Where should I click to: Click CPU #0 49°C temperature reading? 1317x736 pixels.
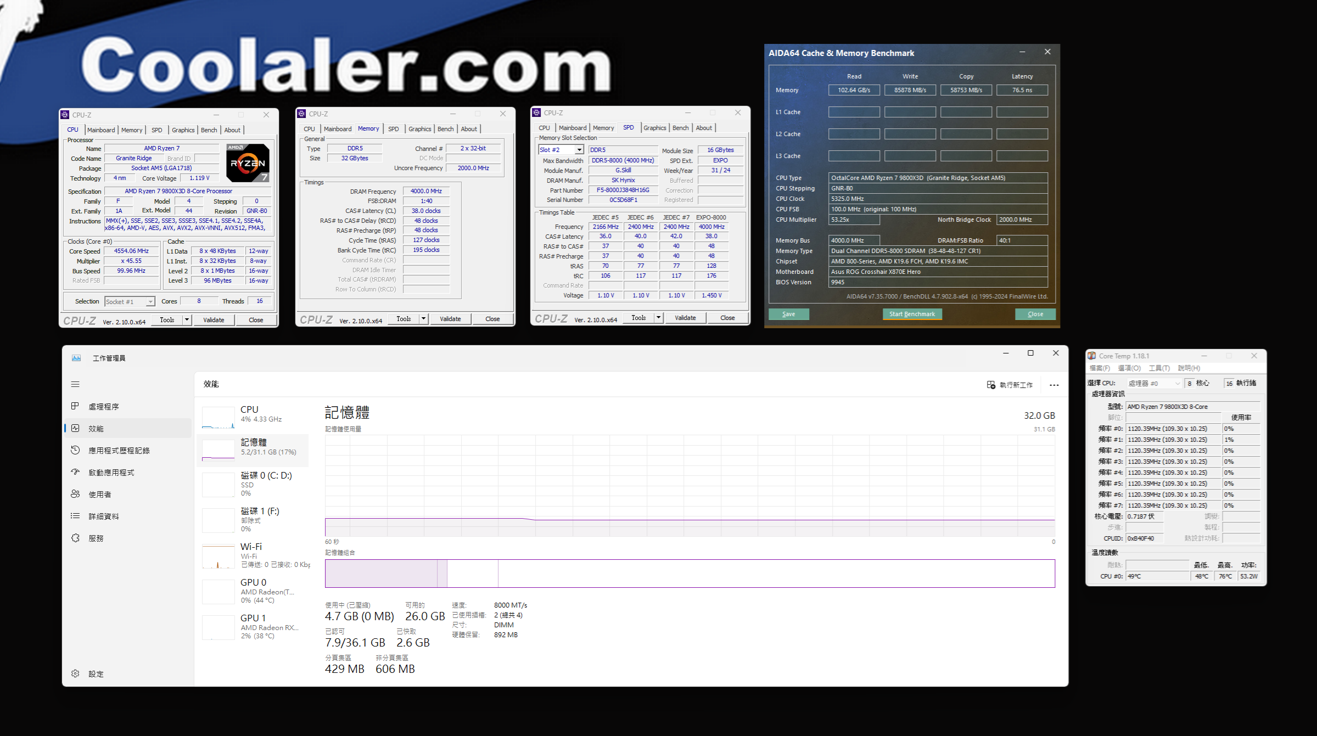click(x=1157, y=576)
